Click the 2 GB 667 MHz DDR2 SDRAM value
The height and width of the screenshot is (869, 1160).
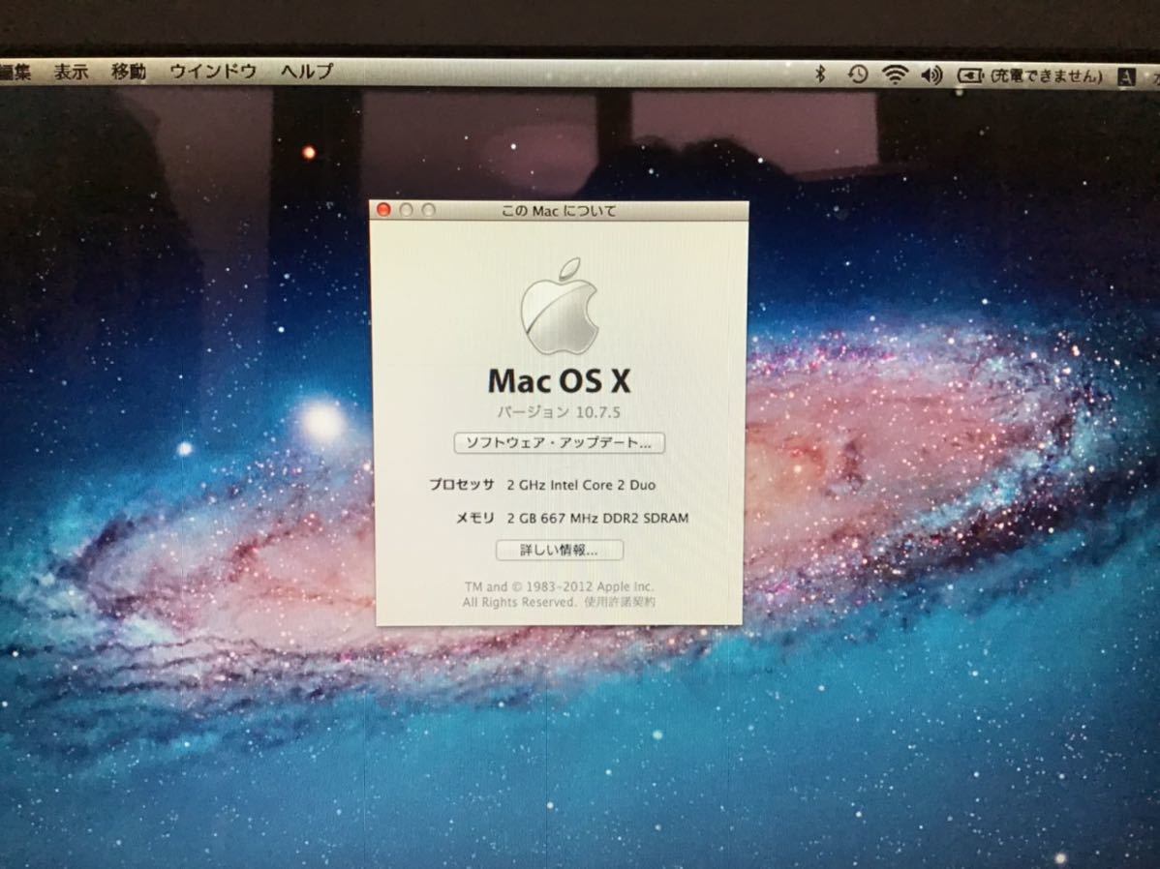(597, 519)
